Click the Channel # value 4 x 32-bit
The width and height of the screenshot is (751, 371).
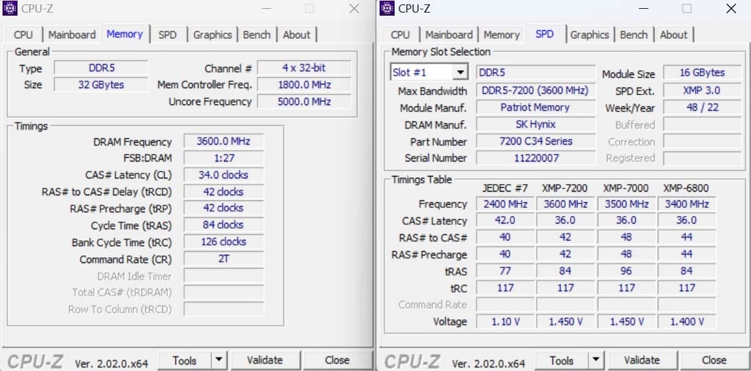(x=304, y=68)
